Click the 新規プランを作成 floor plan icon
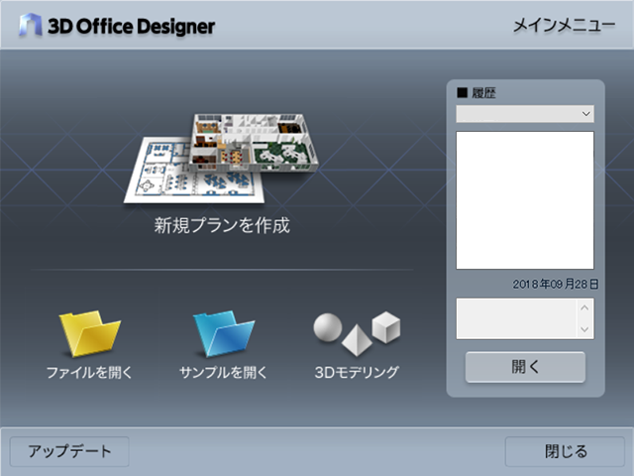 tap(221, 157)
